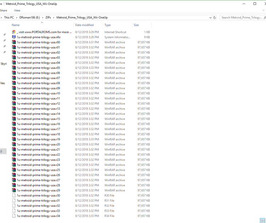This screenshot has height=223, width=266.
Task: Select the blank file icon of usa.r34
Action: click(x=14, y=216)
